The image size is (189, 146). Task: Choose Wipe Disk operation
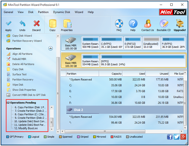pos(15,85)
